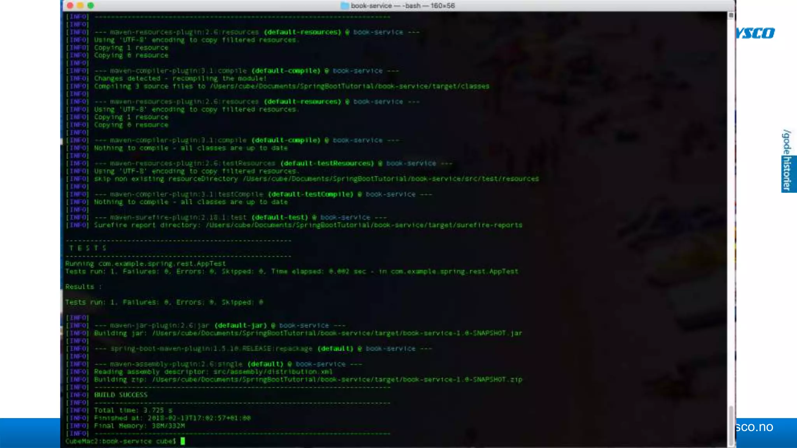
Task: Click the 'book-service — -bash — 160×56' window title
Action: point(402,5)
